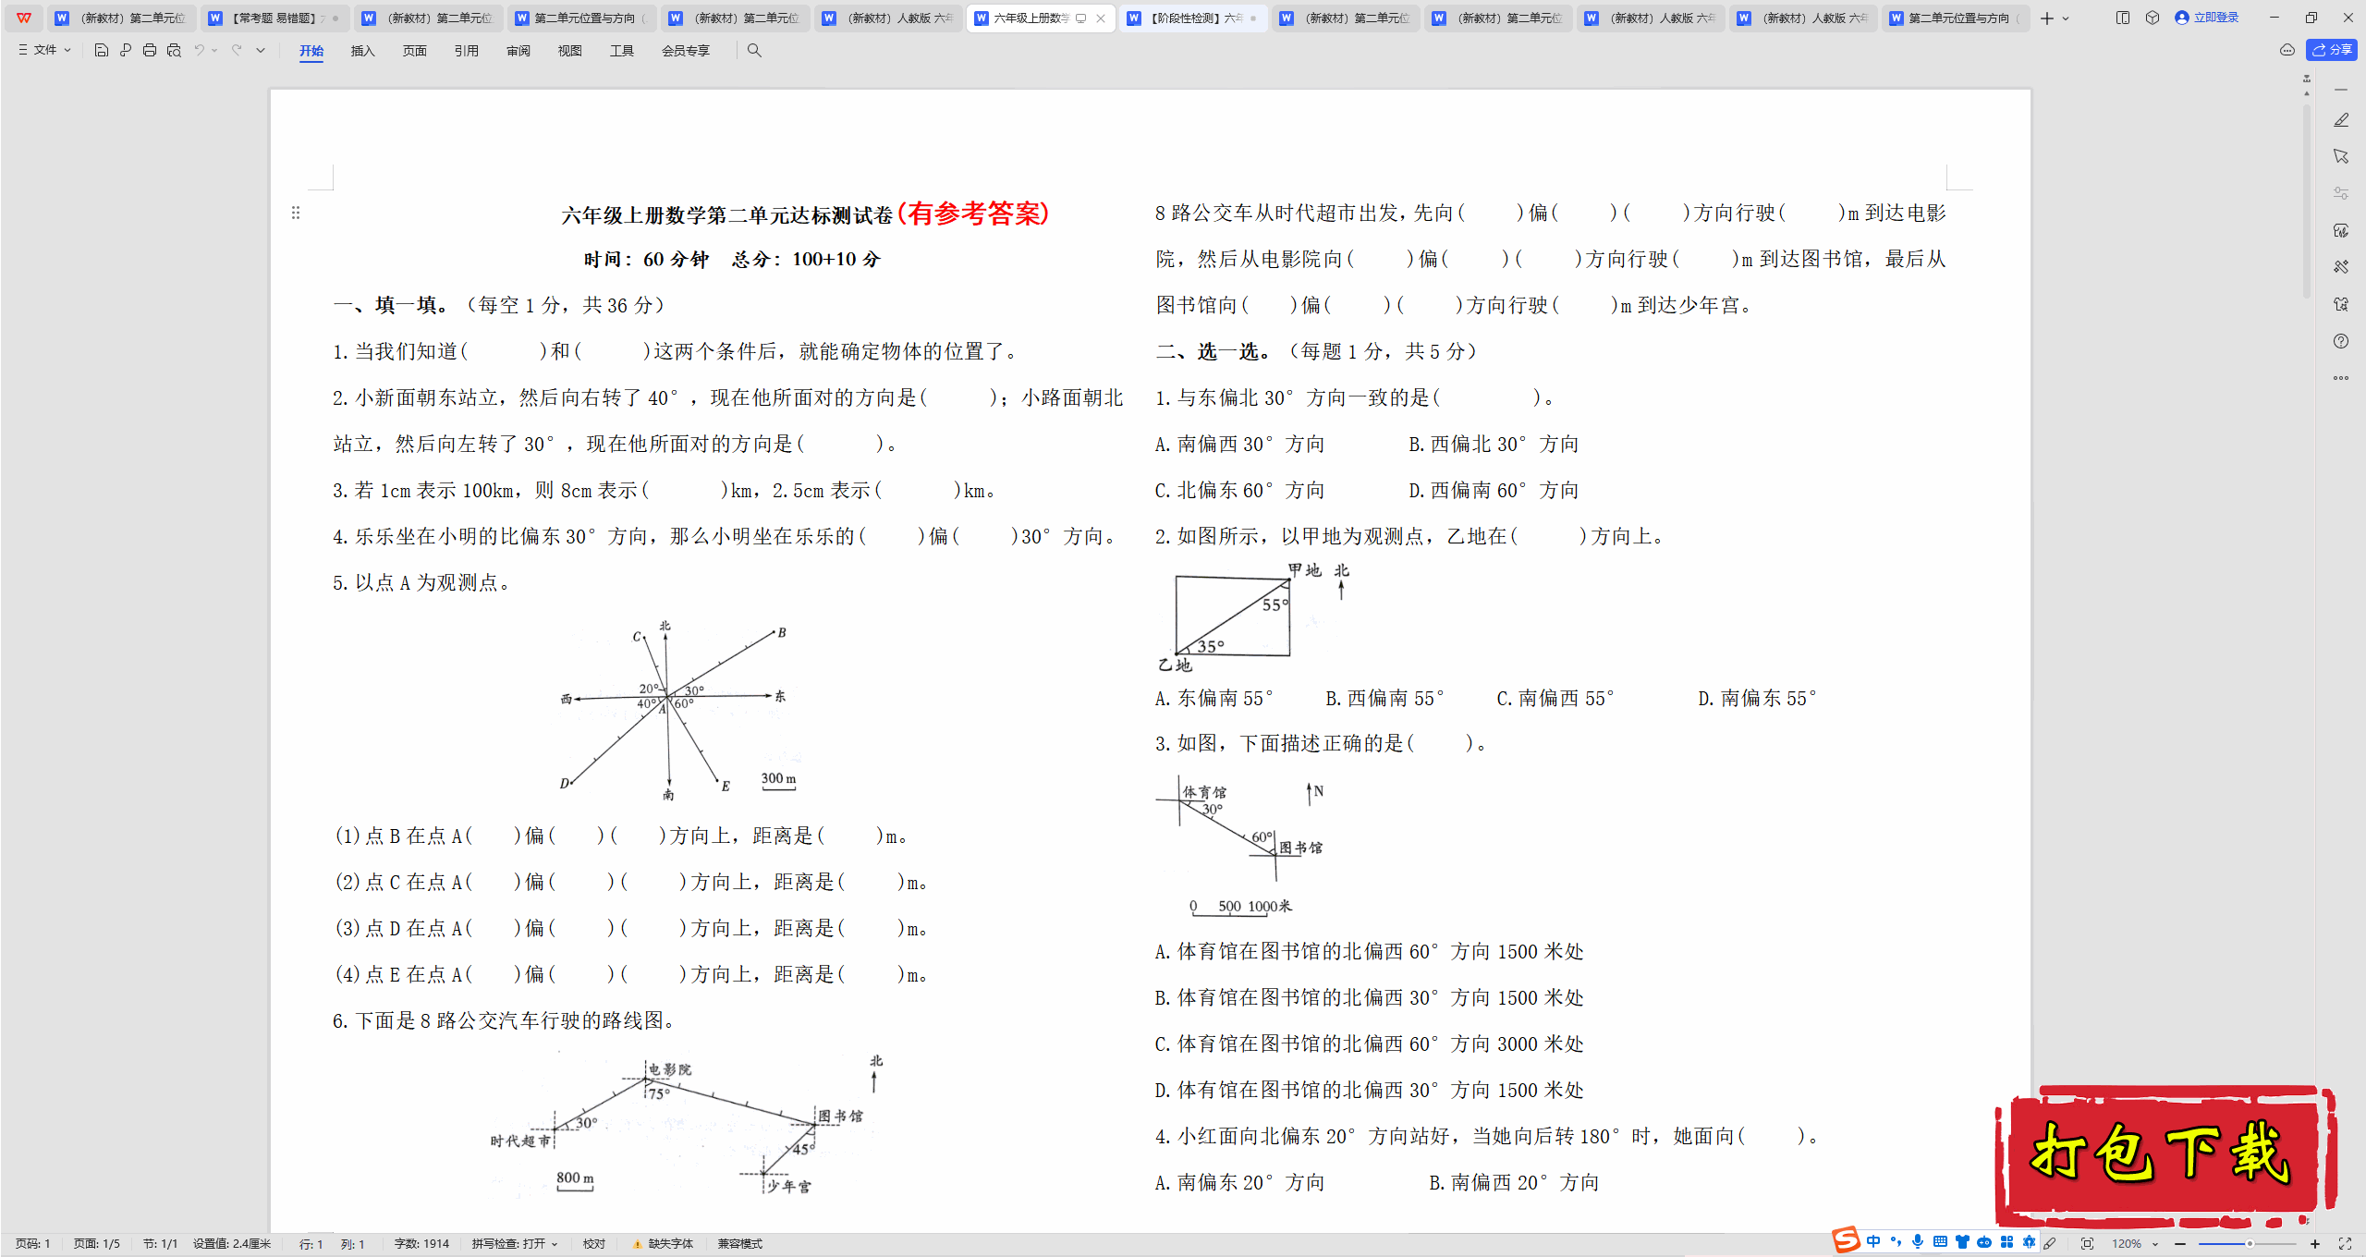Select the pen edit tool in right sidebar
The height and width of the screenshot is (1257, 2366).
pos(2341,120)
